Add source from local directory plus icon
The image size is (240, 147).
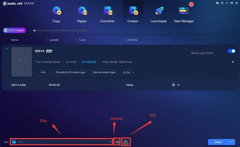(x=34, y=30)
